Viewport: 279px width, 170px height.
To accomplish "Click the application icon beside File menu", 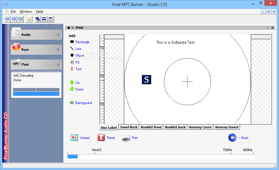I will [6, 11].
